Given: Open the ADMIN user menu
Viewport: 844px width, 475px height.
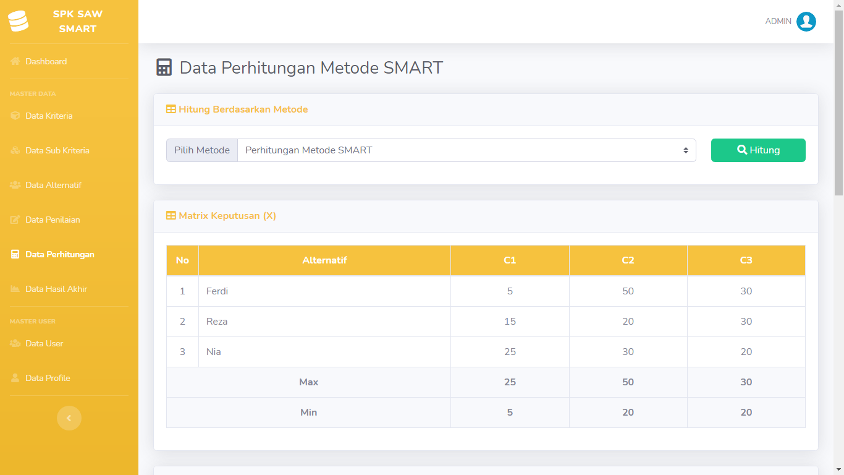Looking at the screenshot, I should point(790,22).
